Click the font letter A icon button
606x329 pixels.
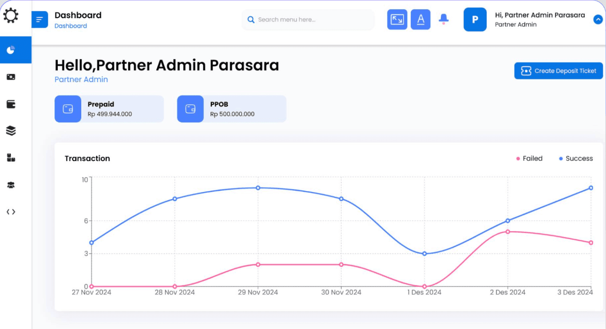tap(420, 20)
